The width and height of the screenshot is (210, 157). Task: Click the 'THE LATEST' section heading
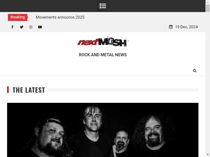tap(29, 90)
